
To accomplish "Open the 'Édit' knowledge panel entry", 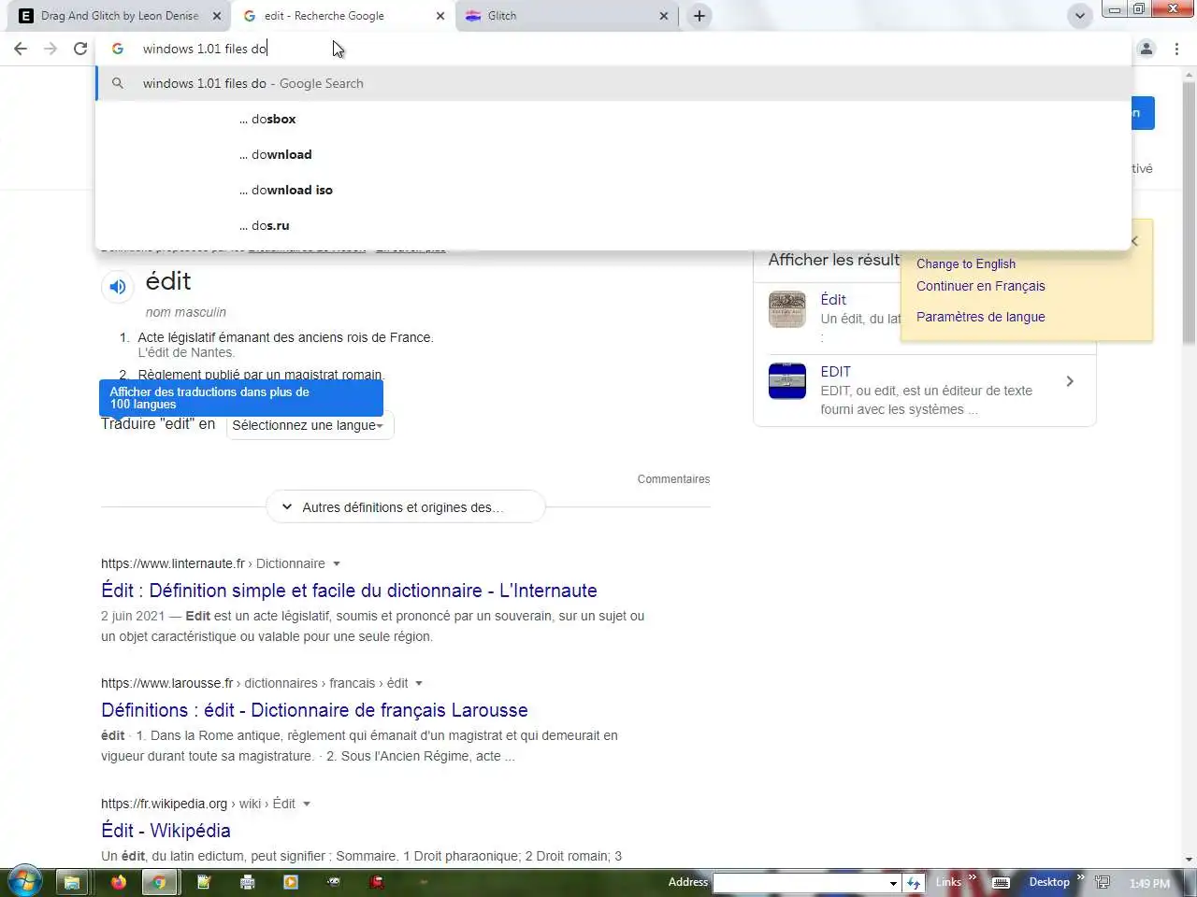I will point(833,299).
